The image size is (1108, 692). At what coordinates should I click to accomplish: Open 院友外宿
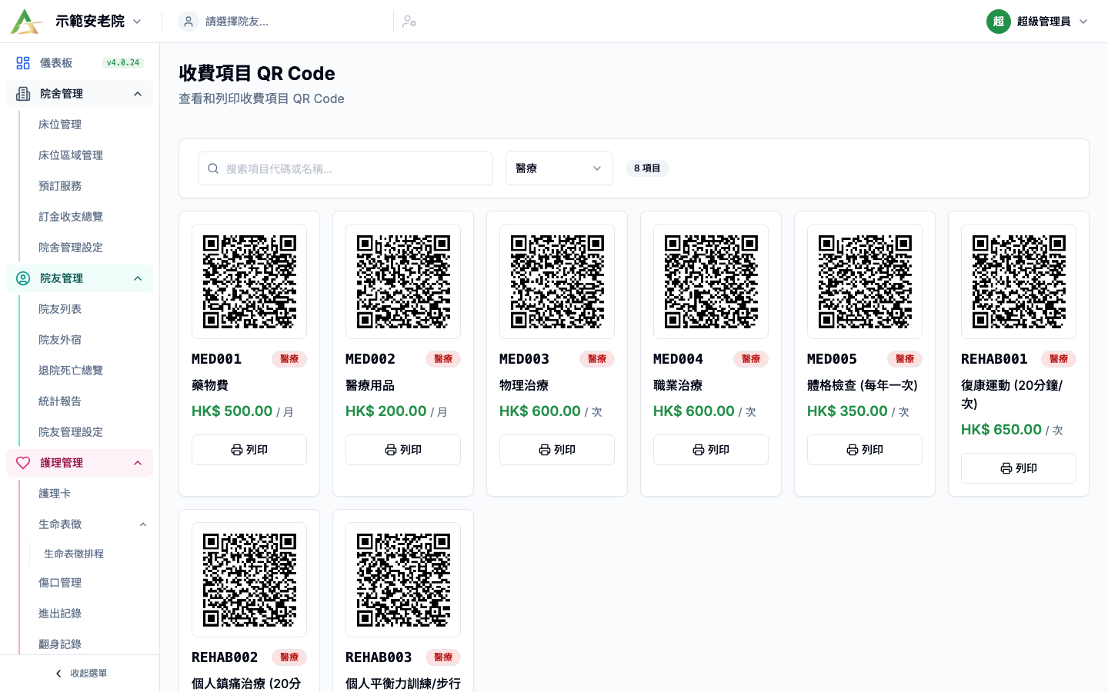[60, 340]
